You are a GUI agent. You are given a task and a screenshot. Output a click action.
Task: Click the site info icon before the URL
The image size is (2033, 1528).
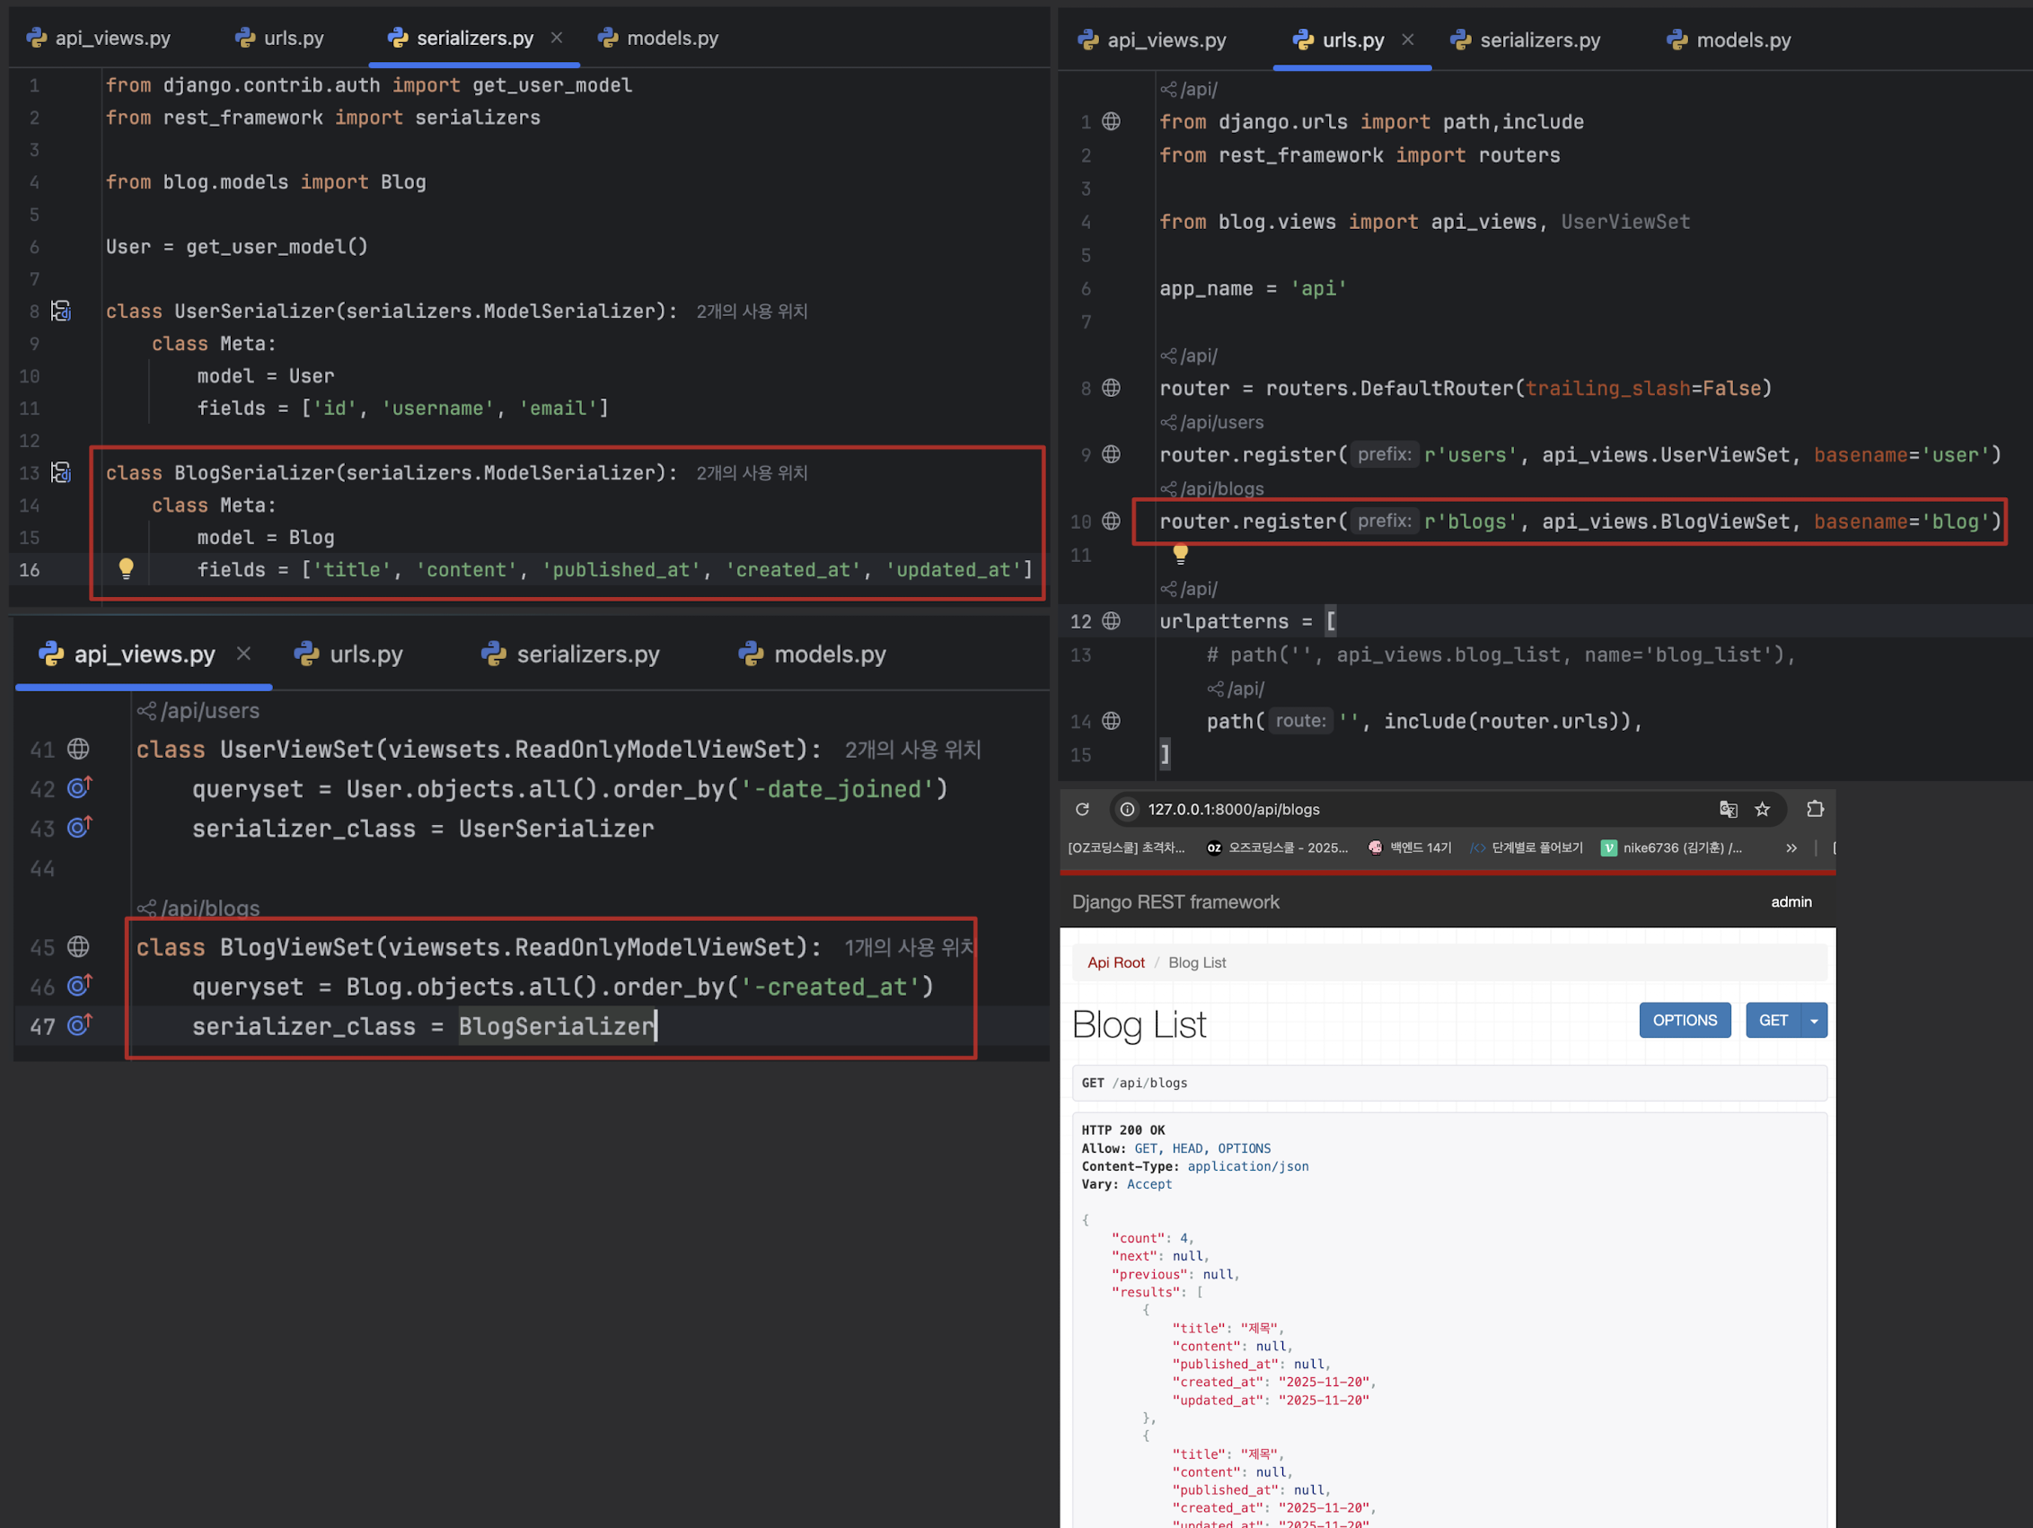pyautogui.click(x=1127, y=810)
